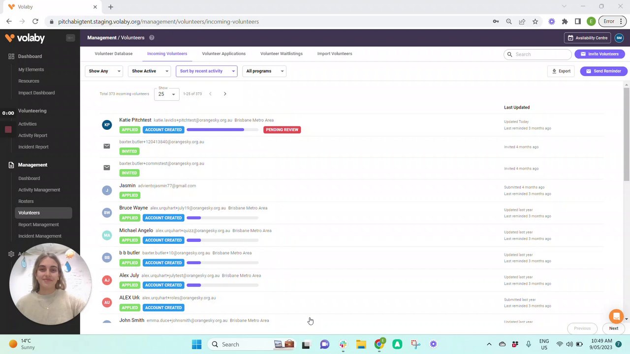Click browser reload icon
Image resolution: width=630 pixels, height=354 pixels.
pos(35,22)
